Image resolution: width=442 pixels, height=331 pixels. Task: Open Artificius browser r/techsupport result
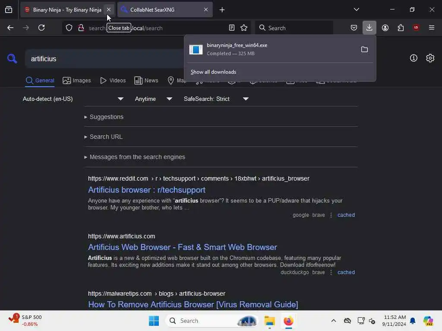tap(147, 190)
